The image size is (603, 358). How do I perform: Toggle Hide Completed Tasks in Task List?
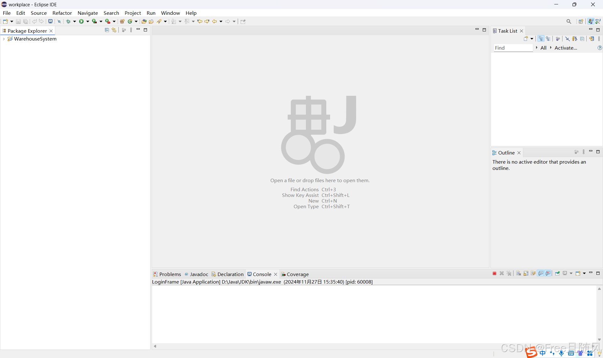pos(568,39)
